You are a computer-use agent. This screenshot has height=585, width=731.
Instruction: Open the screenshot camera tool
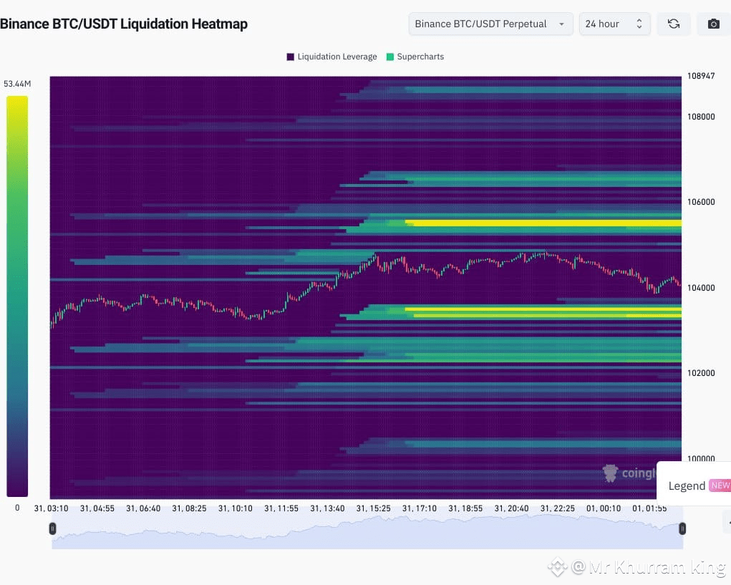[x=712, y=24]
